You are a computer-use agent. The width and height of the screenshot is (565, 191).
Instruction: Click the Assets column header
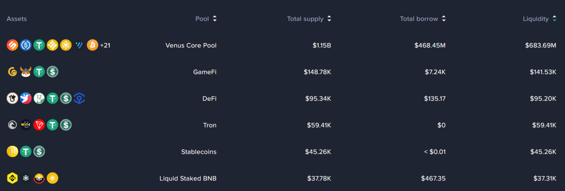coord(16,19)
